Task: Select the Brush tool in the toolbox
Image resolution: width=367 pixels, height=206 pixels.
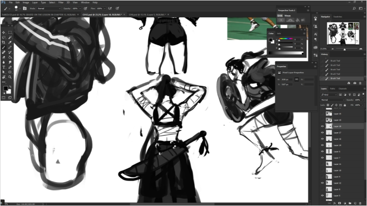Action: [4, 47]
